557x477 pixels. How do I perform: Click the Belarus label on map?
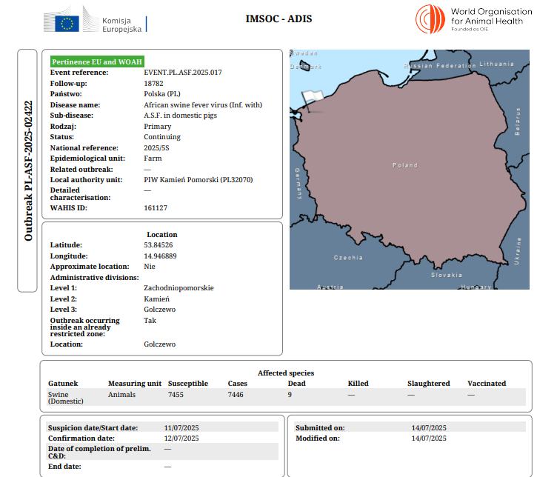517,121
